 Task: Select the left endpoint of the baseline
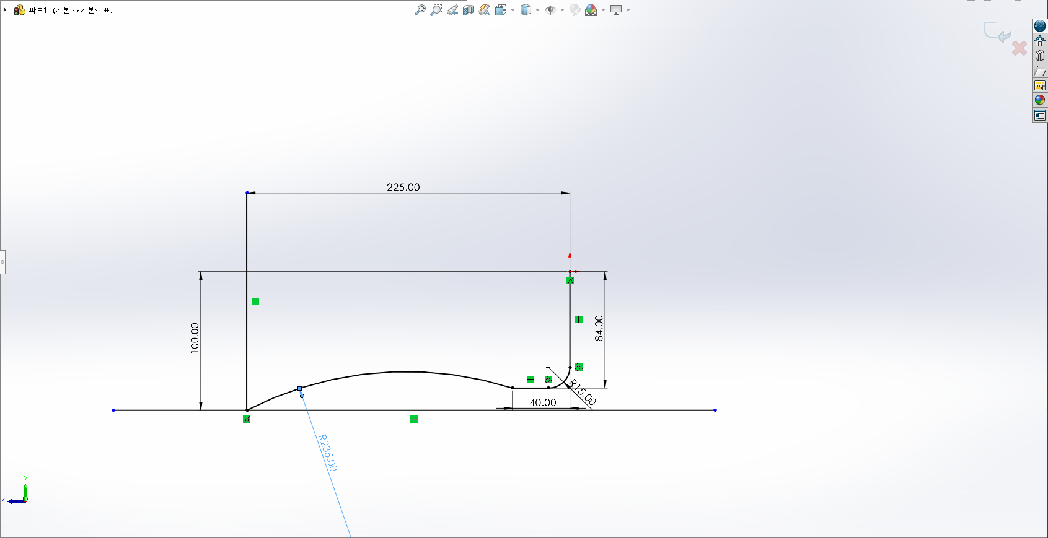click(113, 410)
